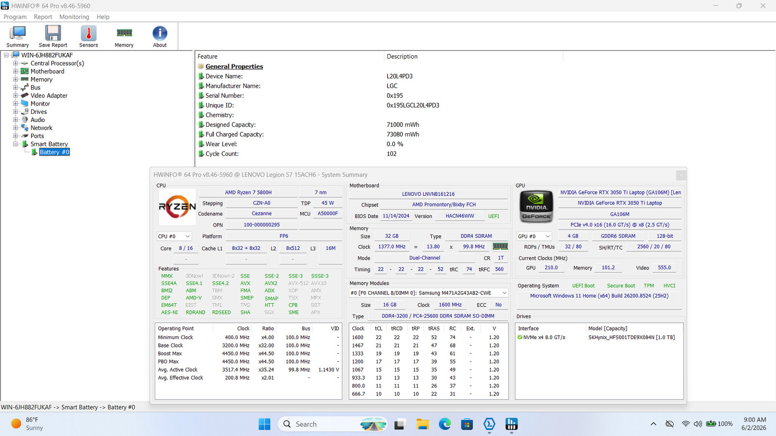Click the green NVMe drive status icon
The height and width of the screenshot is (436, 776).
click(x=520, y=337)
